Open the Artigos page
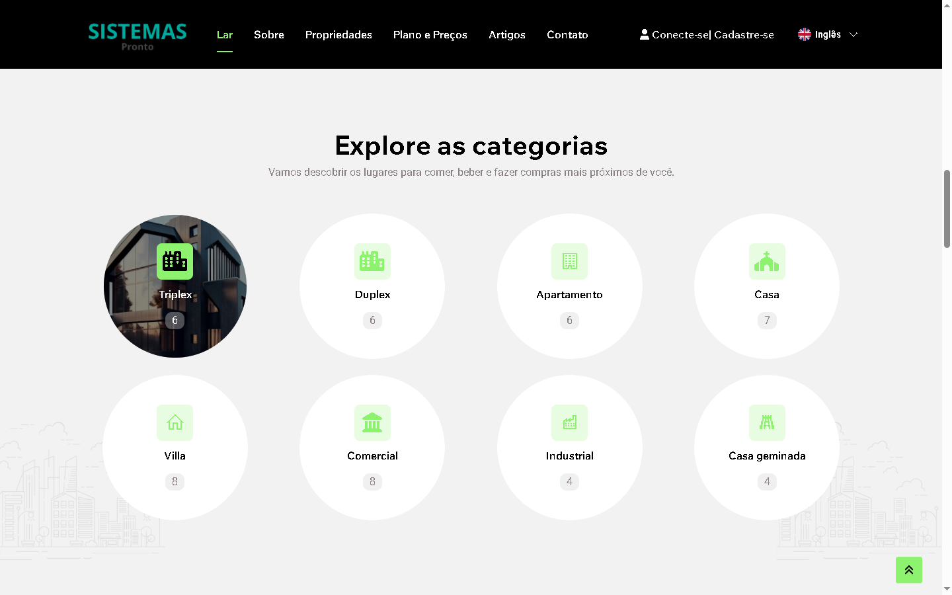The image size is (952, 595). click(507, 34)
